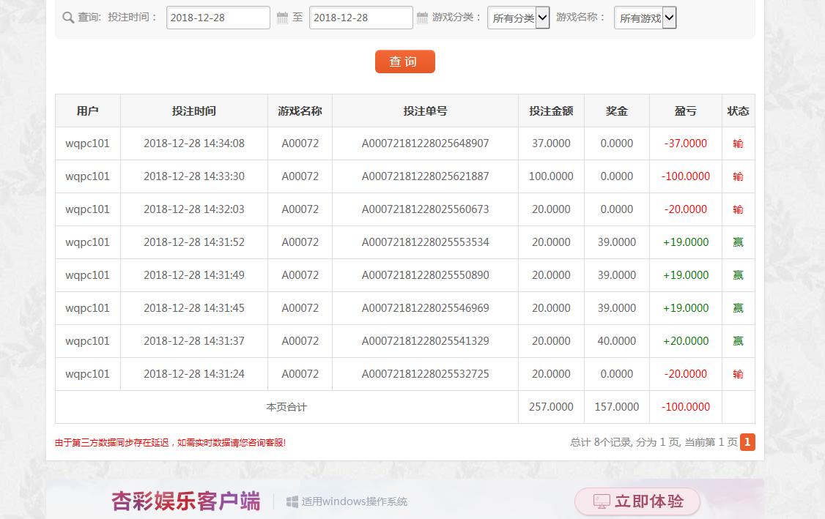Select order number A00072181228025541329

tap(425, 341)
